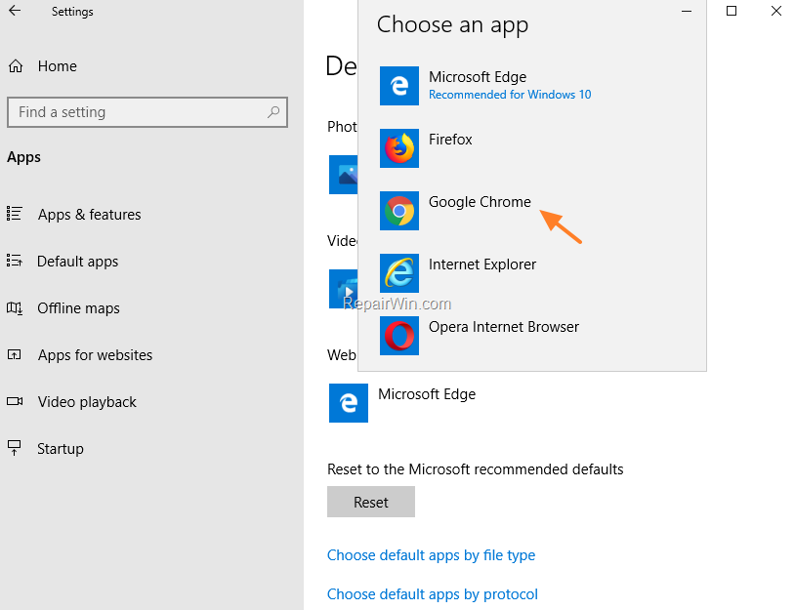Close the Settings window
This screenshot has height=610, width=795.
pos(775,11)
